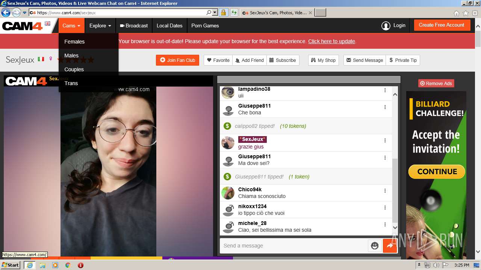The height and width of the screenshot is (270, 481).
Task: Click Chico94k's avatar picture
Action: 228,193
